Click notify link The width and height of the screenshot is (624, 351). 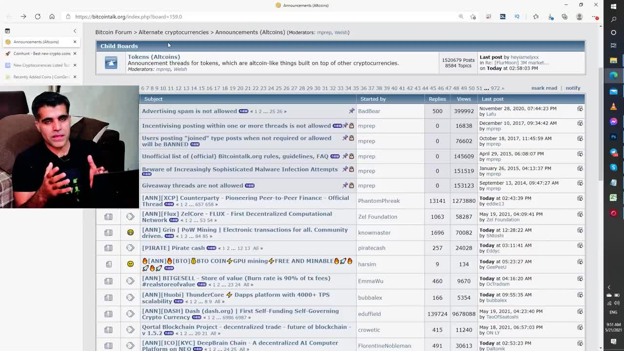[573, 88]
